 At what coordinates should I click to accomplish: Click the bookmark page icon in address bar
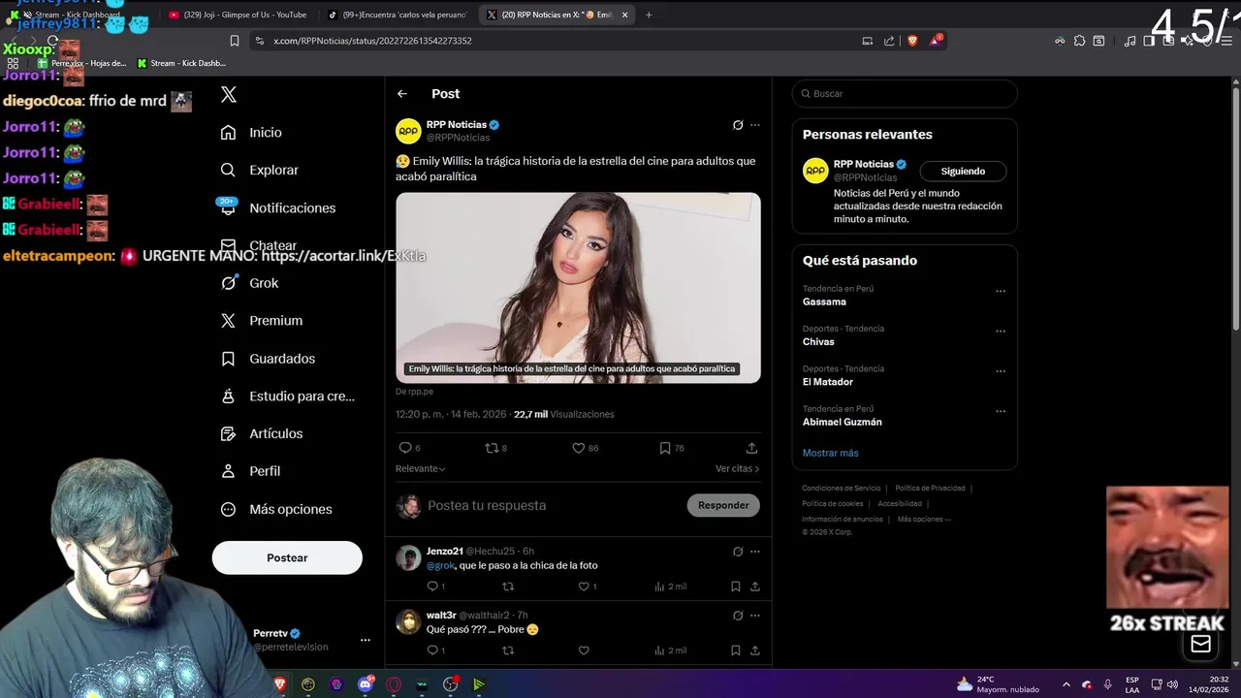(x=235, y=41)
